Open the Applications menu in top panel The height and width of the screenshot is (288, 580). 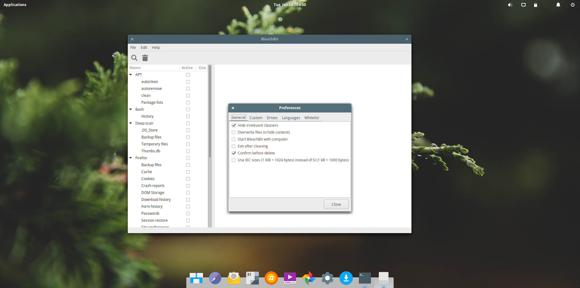pyautogui.click(x=15, y=5)
